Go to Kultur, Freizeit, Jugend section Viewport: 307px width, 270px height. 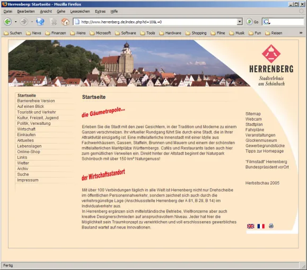(x=38, y=118)
